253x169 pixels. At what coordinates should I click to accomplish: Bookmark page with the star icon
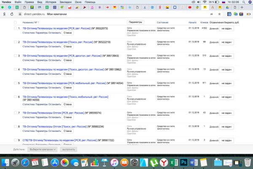[219, 14]
